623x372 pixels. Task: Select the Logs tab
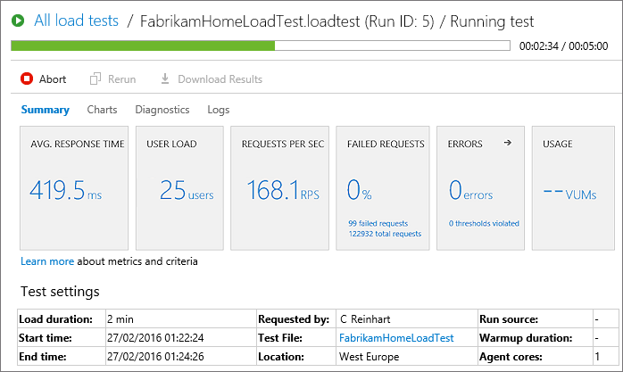218,110
